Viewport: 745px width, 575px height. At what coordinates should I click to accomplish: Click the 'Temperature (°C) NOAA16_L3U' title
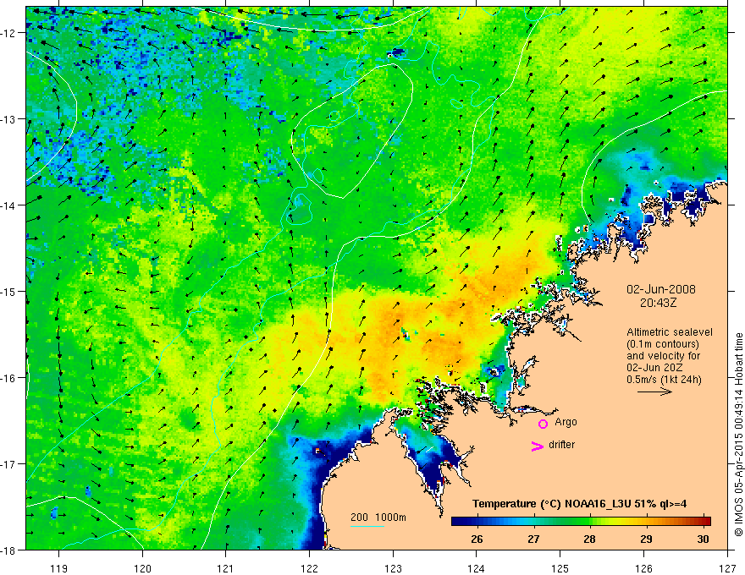(551, 504)
